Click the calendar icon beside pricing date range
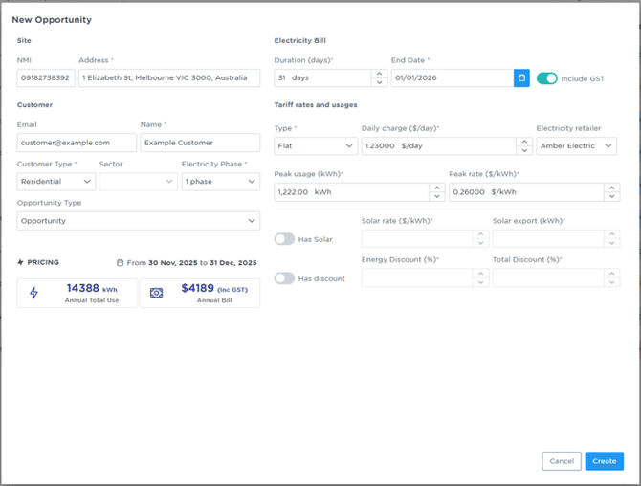 pyautogui.click(x=120, y=262)
